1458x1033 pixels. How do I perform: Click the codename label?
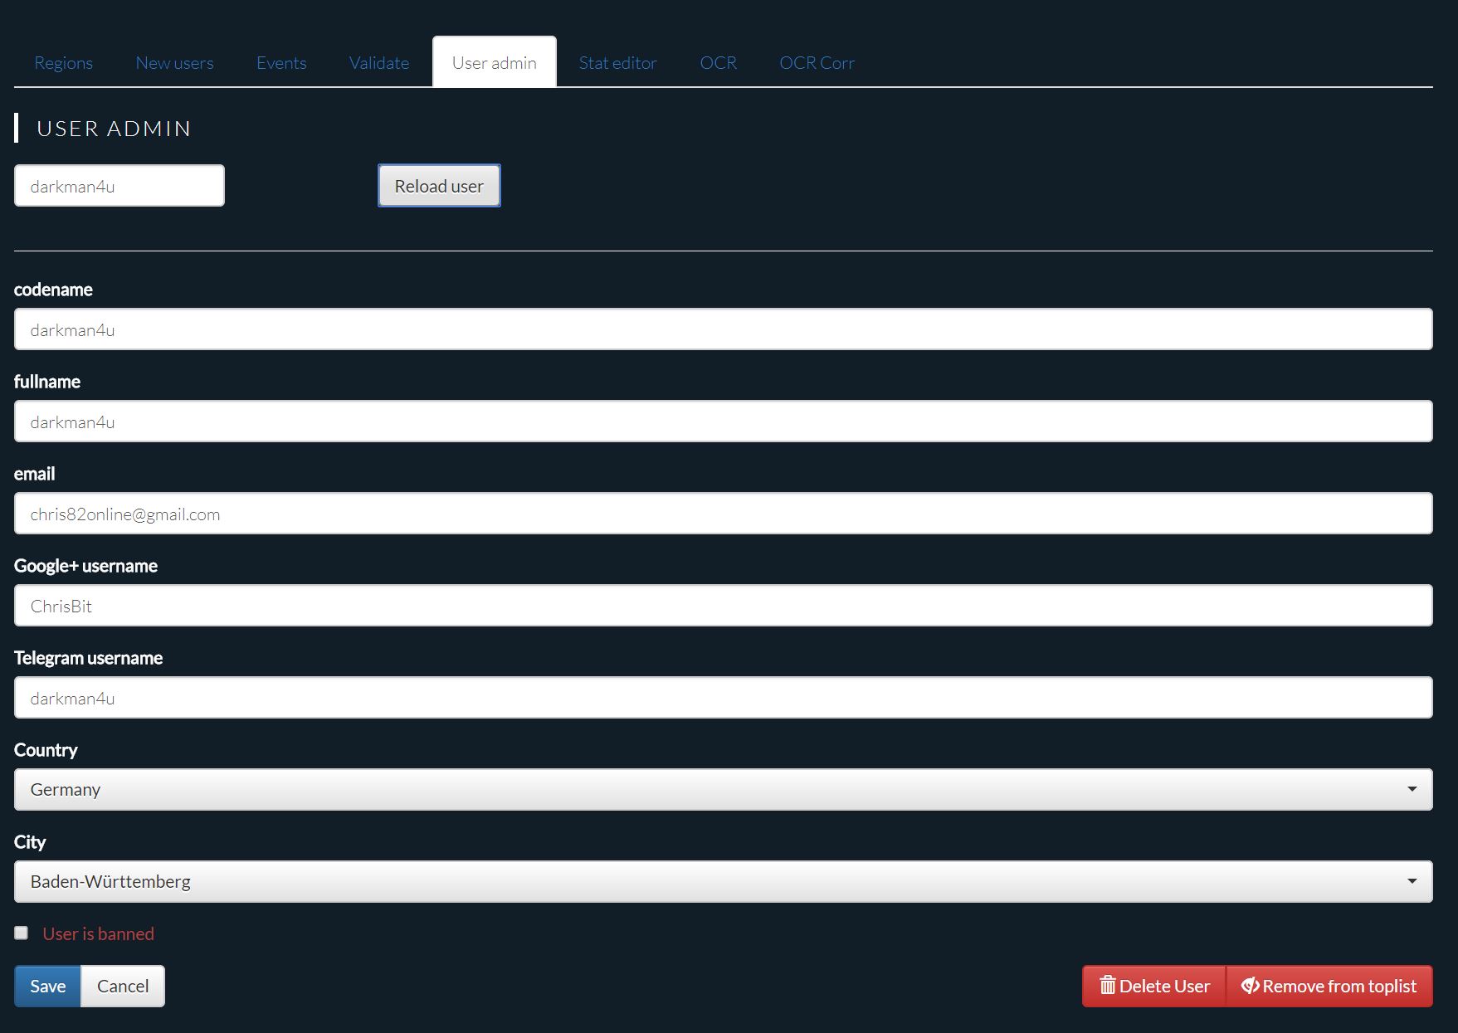pos(53,290)
